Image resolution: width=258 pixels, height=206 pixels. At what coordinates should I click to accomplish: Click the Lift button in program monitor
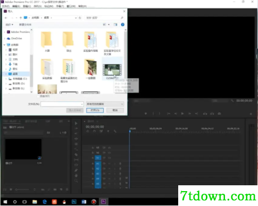click(x=205, y=113)
